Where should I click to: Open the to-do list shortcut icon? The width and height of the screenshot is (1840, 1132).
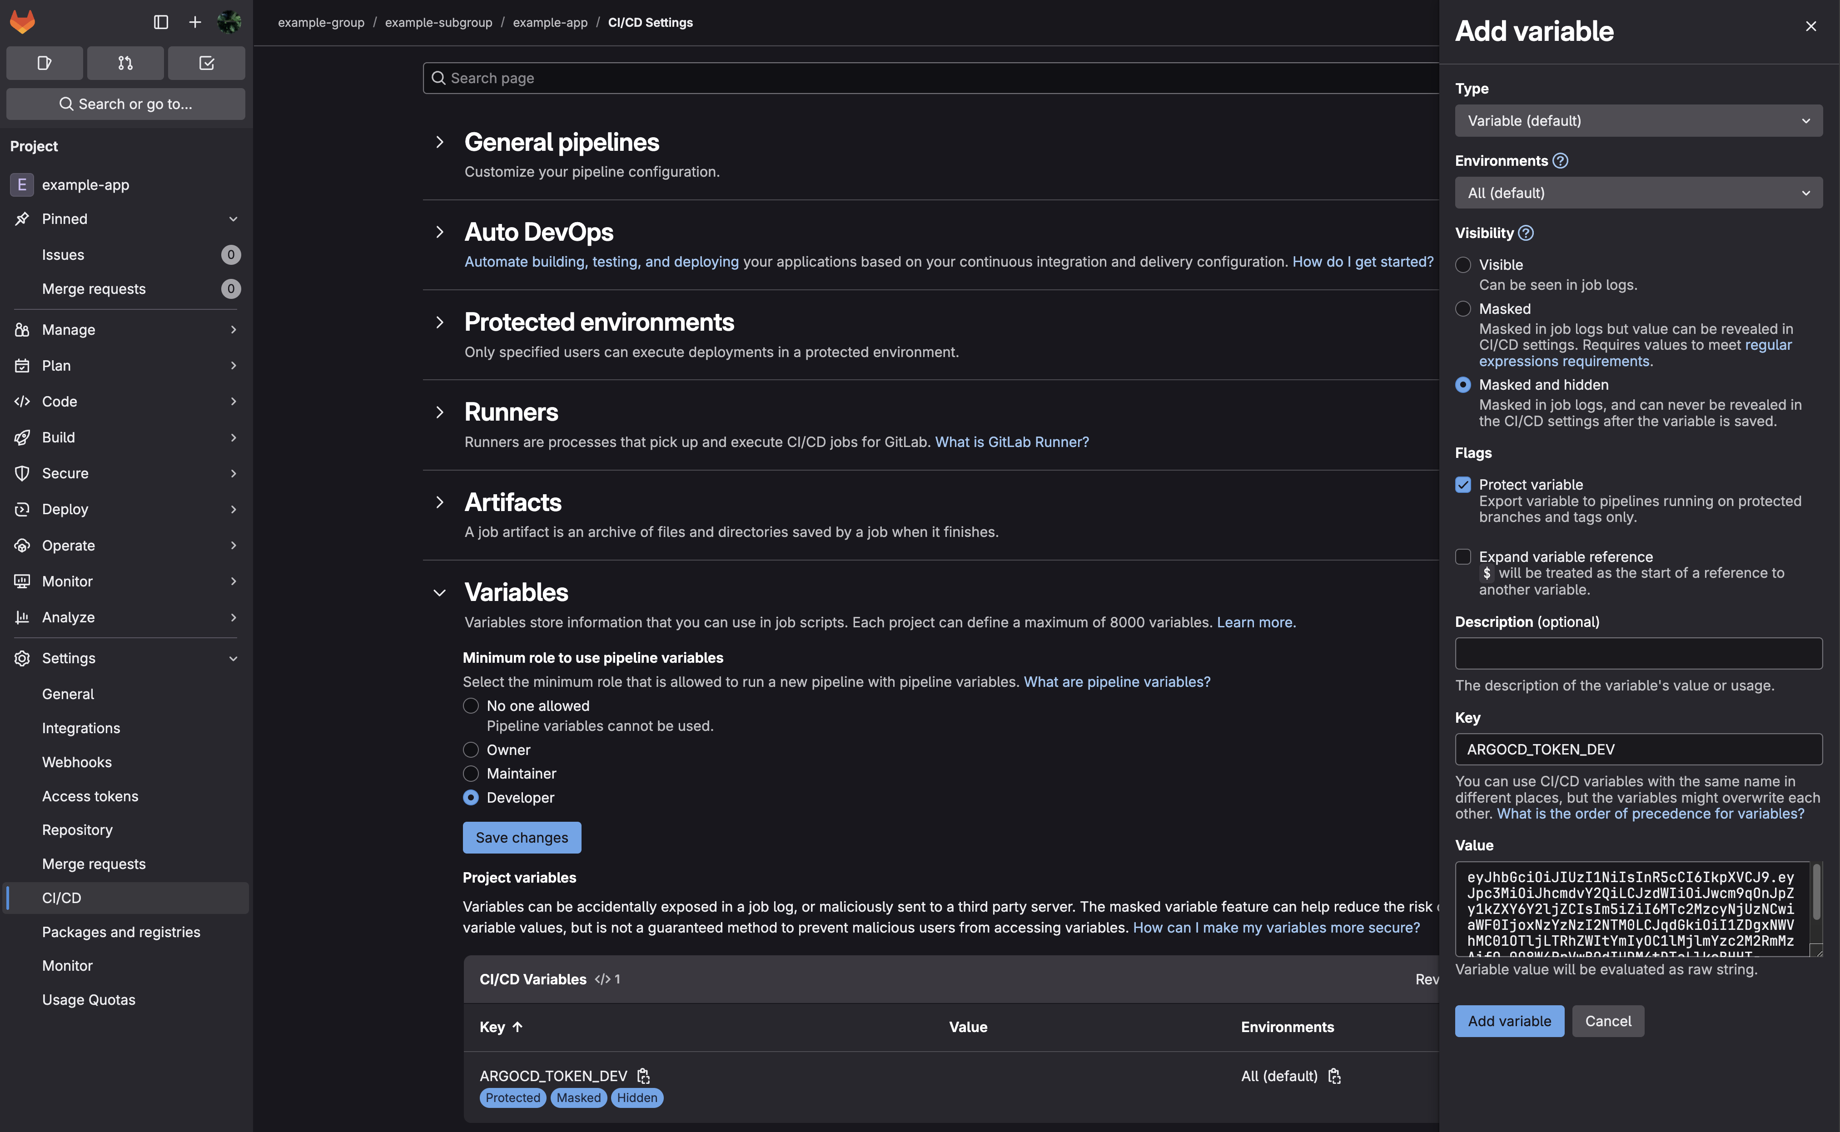(207, 63)
